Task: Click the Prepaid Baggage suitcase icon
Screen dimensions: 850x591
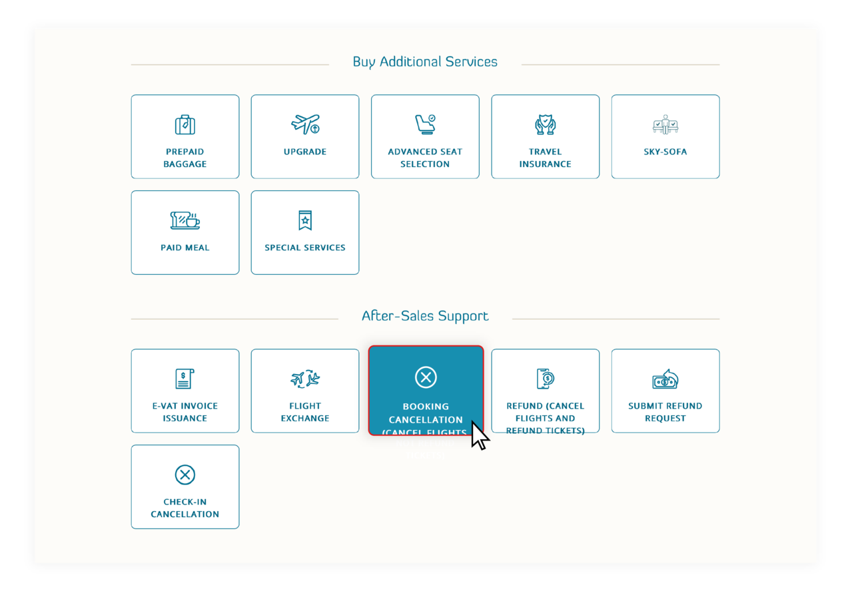Action: click(x=185, y=124)
